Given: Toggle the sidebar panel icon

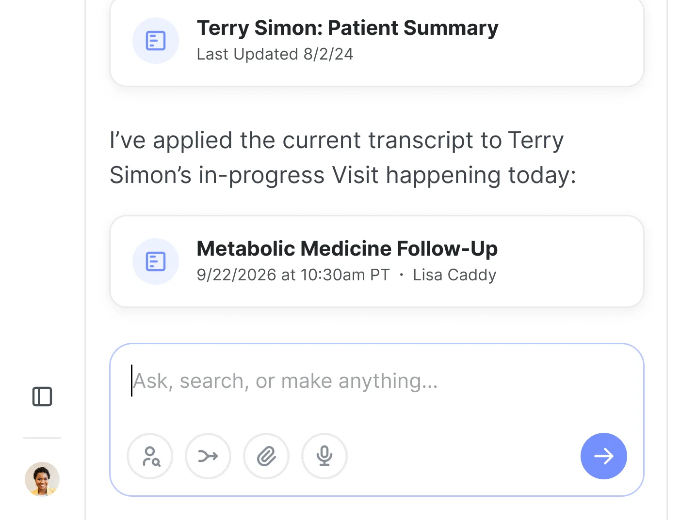Looking at the screenshot, I should point(42,397).
